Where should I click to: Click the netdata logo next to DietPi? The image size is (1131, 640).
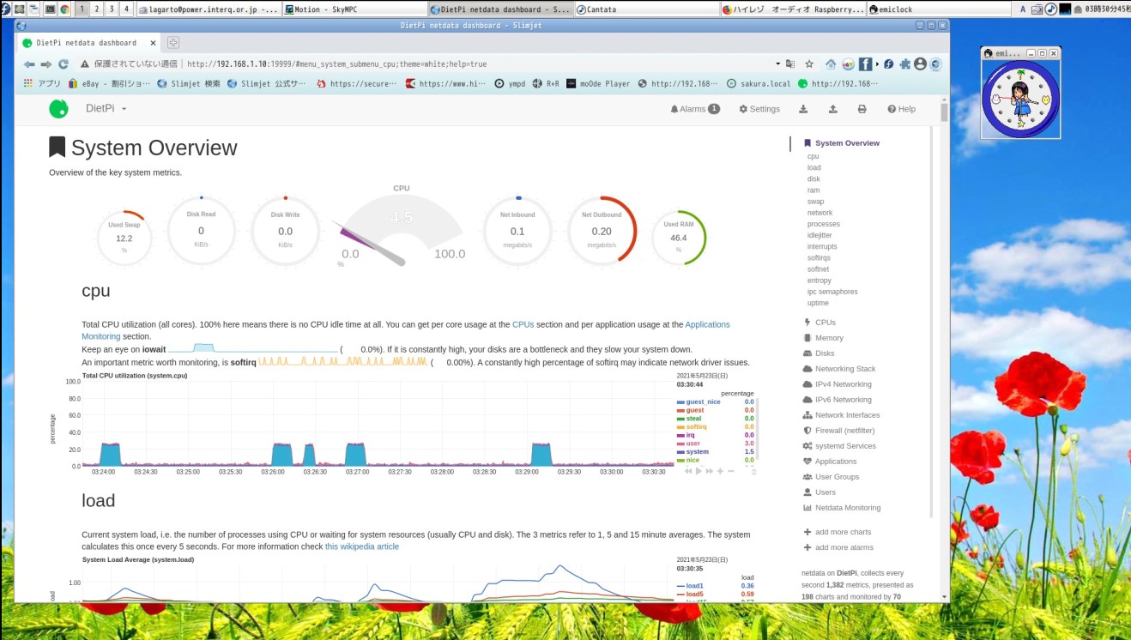(x=58, y=108)
